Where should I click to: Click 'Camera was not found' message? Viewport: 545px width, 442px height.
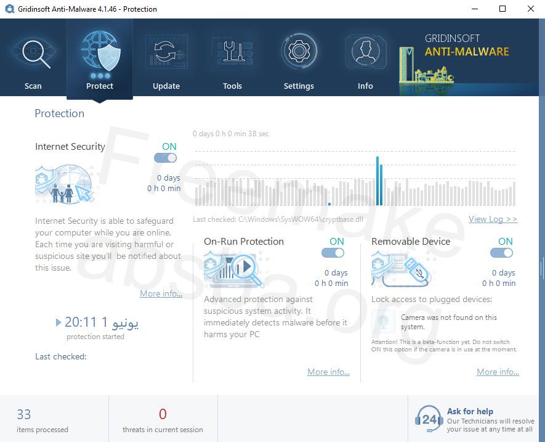[x=449, y=322]
